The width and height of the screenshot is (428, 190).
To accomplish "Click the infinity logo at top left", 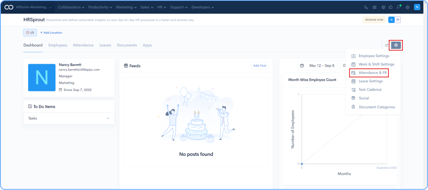I will tap(9, 7).
